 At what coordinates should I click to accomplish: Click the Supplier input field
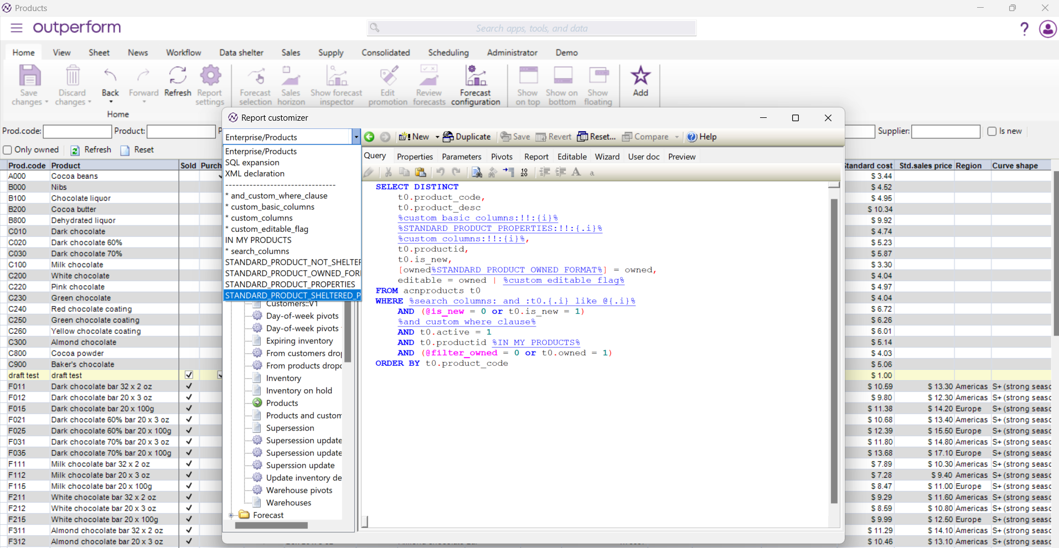pos(946,131)
